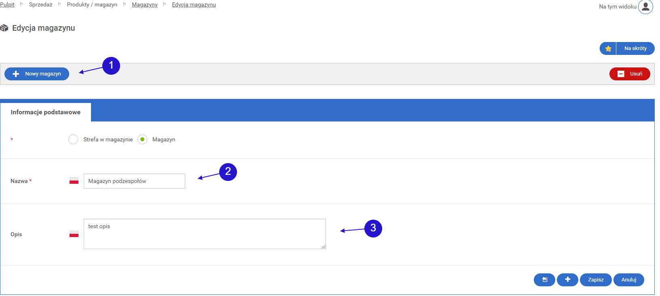Click the yellow star shortcut icon
660x296 pixels.
608,48
